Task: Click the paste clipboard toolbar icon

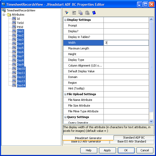Action: (87, 12)
